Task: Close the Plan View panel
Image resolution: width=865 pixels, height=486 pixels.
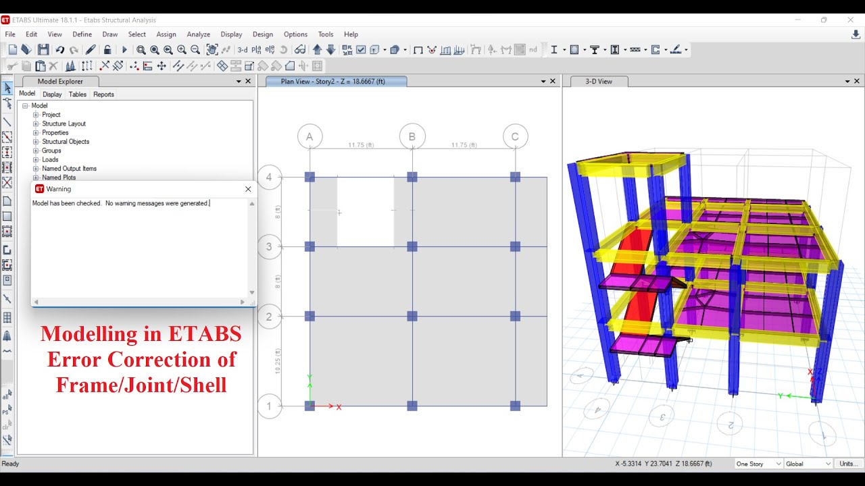Action: 553,81
